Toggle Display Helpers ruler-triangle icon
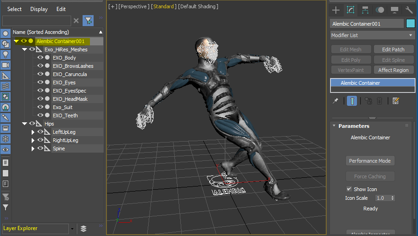 tap(6, 76)
